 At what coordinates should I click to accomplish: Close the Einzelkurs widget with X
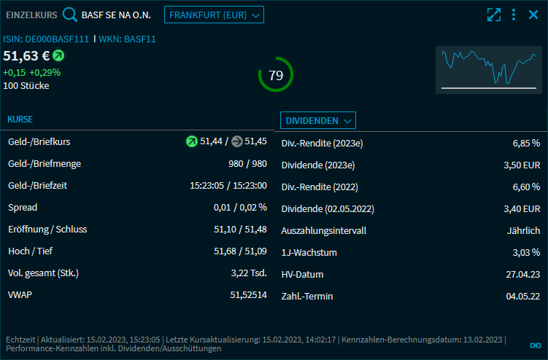[533, 15]
